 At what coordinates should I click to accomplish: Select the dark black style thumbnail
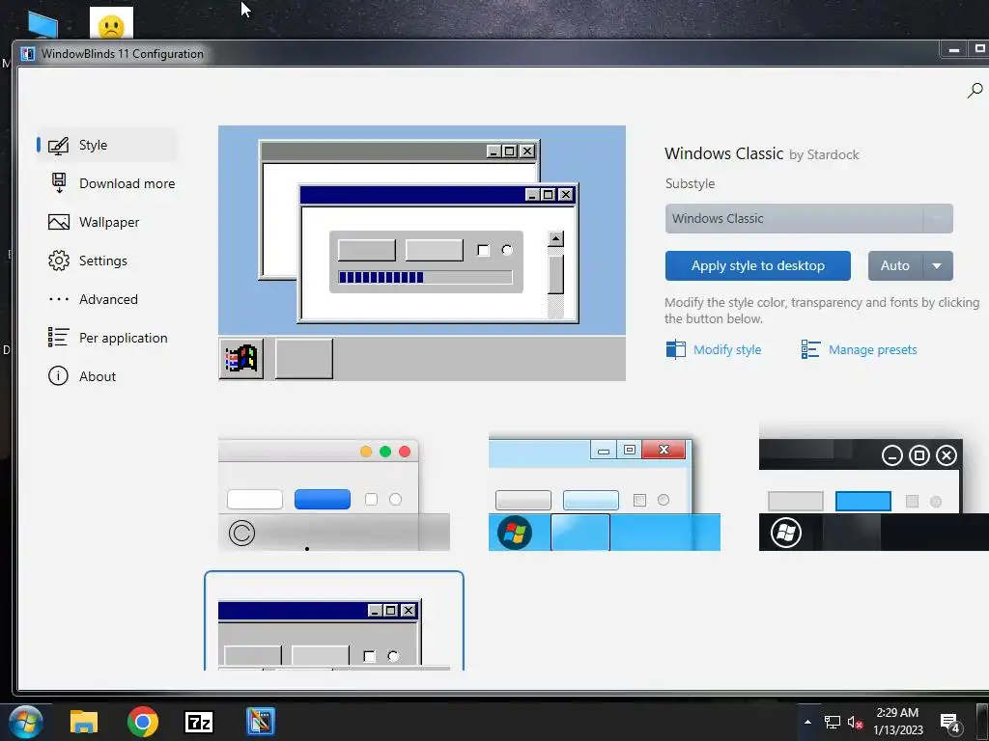pos(873,495)
